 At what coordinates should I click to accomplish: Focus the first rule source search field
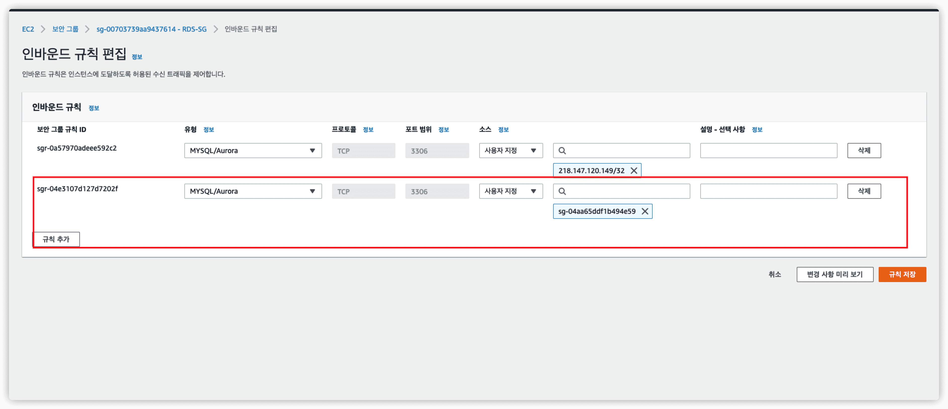(621, 151)
